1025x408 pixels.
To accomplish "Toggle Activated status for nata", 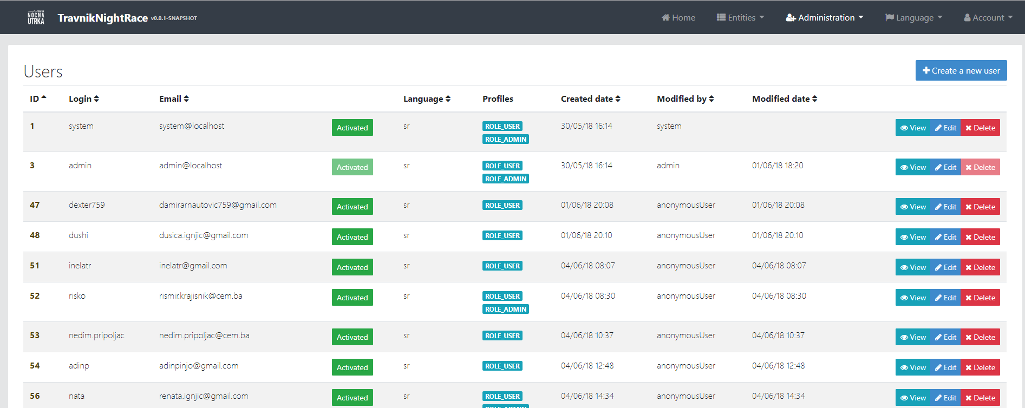I will pyautogui.click(x=352, y=398).
